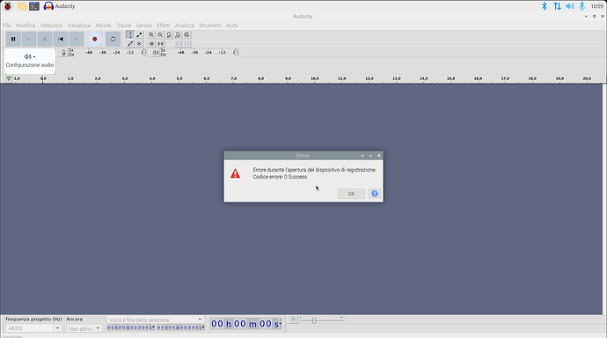Skip to start of project
The height and width of the screenshot is (338, 607).
coord(61,39)
